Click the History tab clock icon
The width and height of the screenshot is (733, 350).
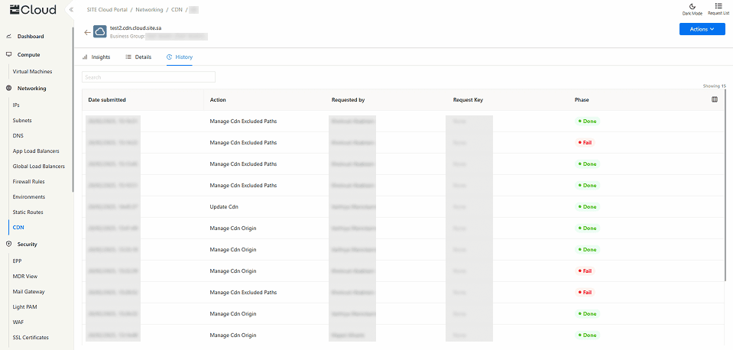(x=169, y=57)
